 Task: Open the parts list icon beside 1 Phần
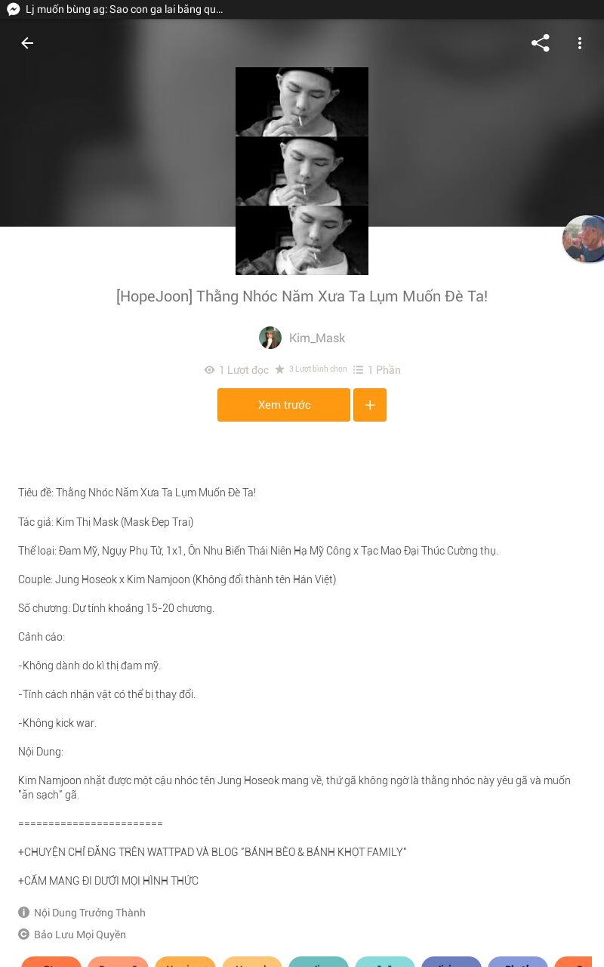358,370
